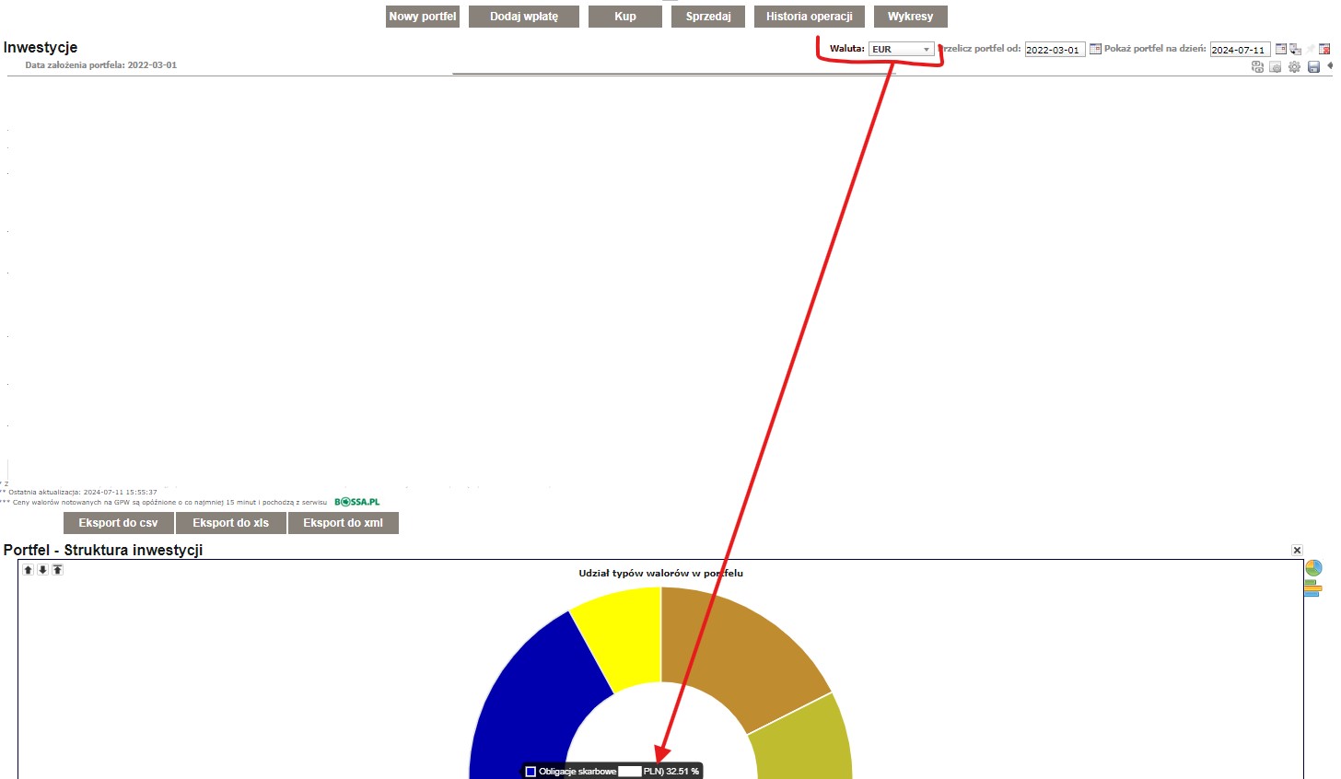
Task: Open the Waluta EUR dropdown
Action: [902, 49]
